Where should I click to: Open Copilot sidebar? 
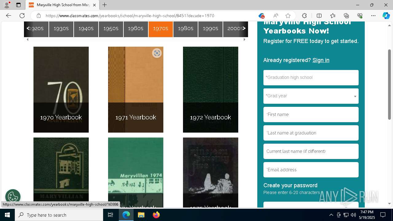point(386,16)
